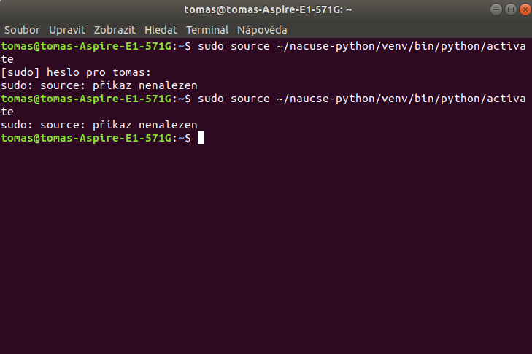The image size is (532, 354).
Task: Click the second command containing naucse-python
Action: 362,99
